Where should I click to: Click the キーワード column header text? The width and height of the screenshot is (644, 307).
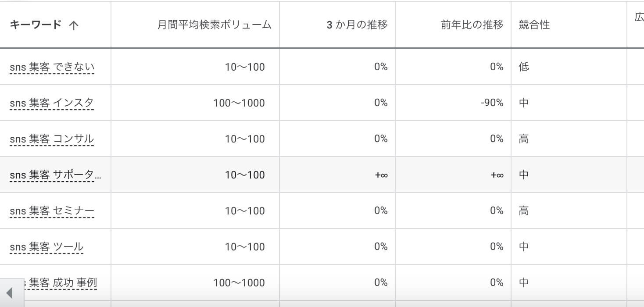(36, 25)
